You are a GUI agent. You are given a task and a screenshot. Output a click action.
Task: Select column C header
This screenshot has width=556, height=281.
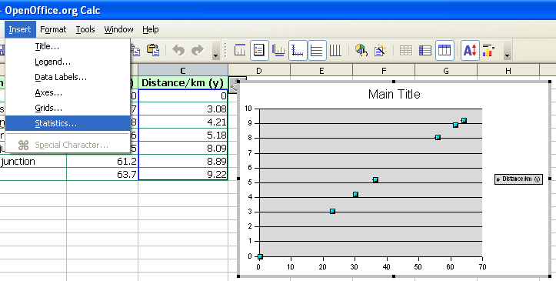click(182, 70)
